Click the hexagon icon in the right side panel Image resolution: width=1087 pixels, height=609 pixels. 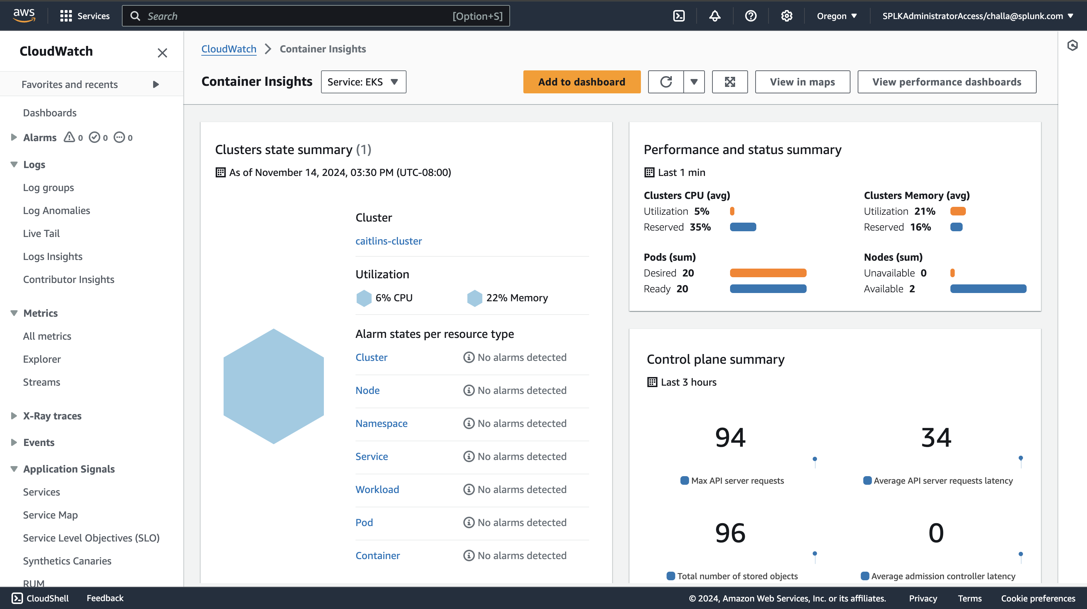point(1072,45)
